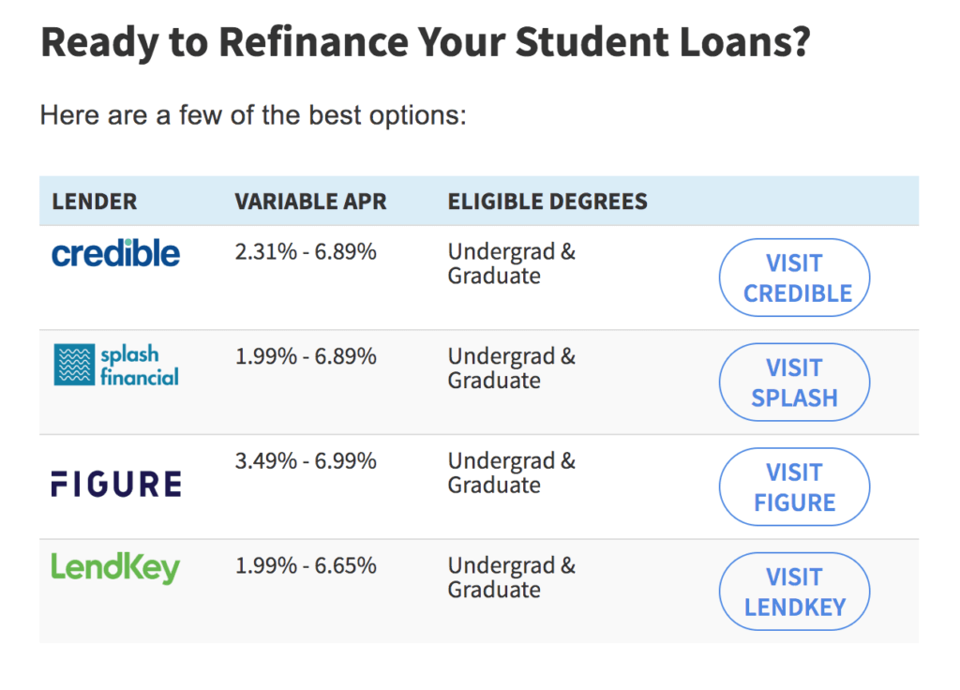Click the Figure logo
The image size is (960, 690).
[116, 484]
